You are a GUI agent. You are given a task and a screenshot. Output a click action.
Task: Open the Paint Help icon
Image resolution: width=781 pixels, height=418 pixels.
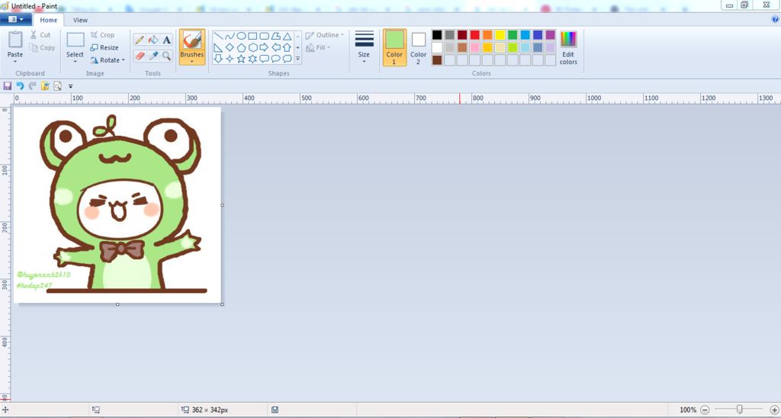click(775, 19)
